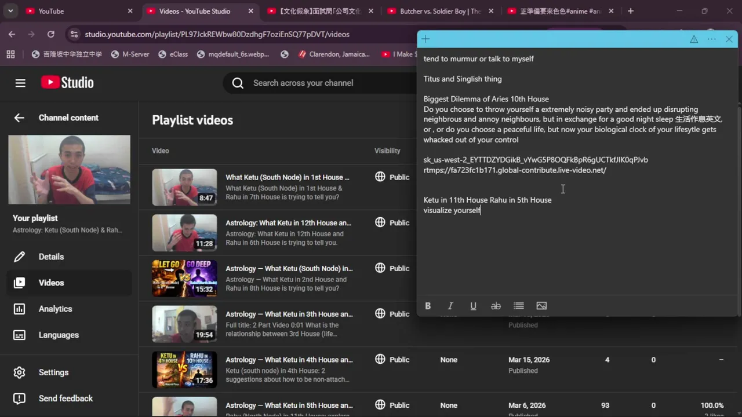Click the browser back button
Screen dimensions: 742x417
pyautogui.click(x=12, y=34)
